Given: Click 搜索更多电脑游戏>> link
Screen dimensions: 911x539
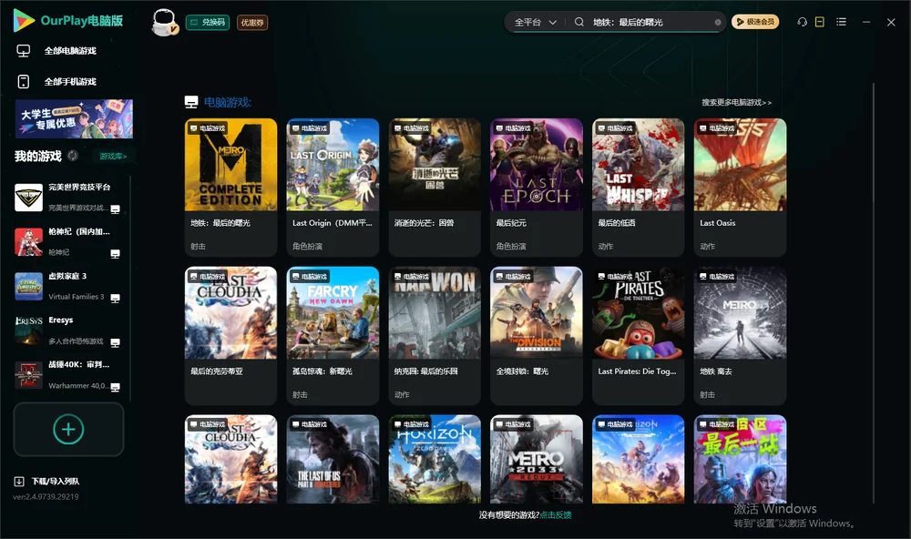Looking at the screenshot, I should (x=737, y=102).
